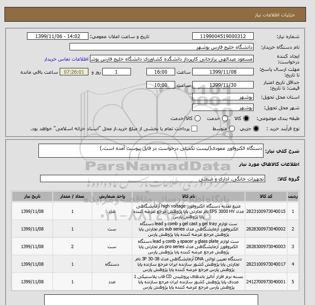Click quantity 2 in row 3

click(72, 246)
